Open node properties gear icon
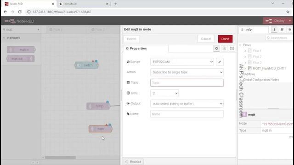This screenshot has height=165, width=294. pyautogui.click(x=216, y=49)
